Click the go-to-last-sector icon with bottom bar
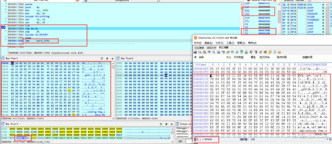This screenshot has height=144, width=332. [x=246, y=52]
